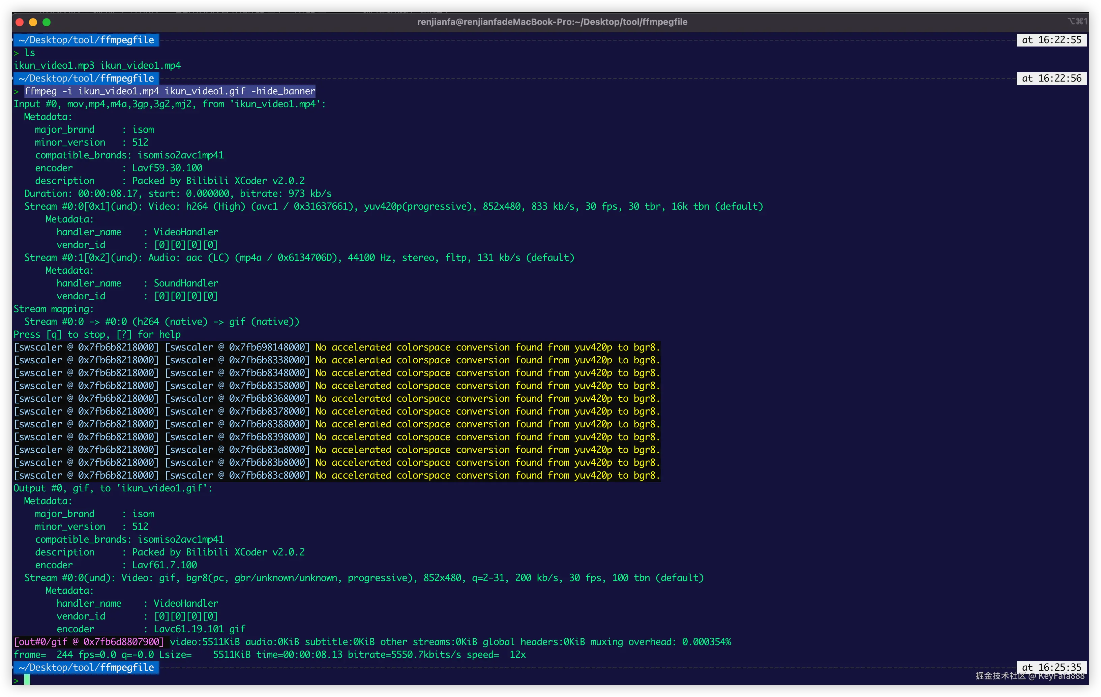
Task: Click the highlighted ffmpeg -i command line
Action: coord(170,91)
